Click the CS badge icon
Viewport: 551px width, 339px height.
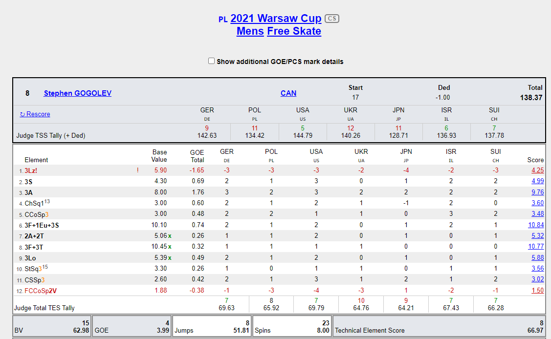point(332,19)
